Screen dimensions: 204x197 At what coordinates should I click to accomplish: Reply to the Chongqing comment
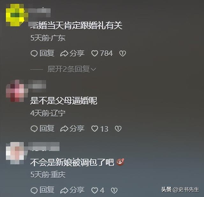coord(42,190)
